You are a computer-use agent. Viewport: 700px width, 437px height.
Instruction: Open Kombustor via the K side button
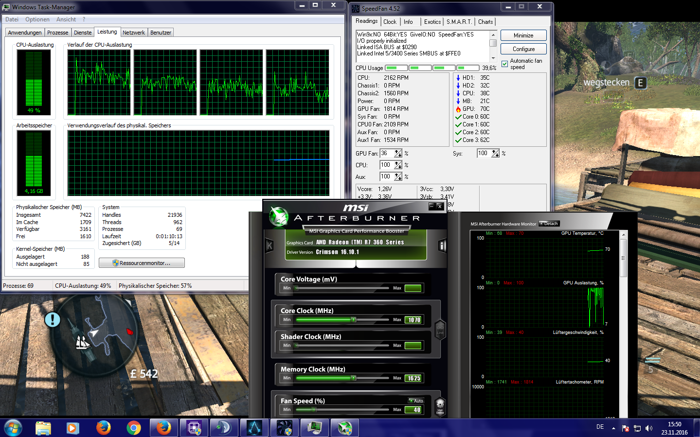(x=269, y=245)
